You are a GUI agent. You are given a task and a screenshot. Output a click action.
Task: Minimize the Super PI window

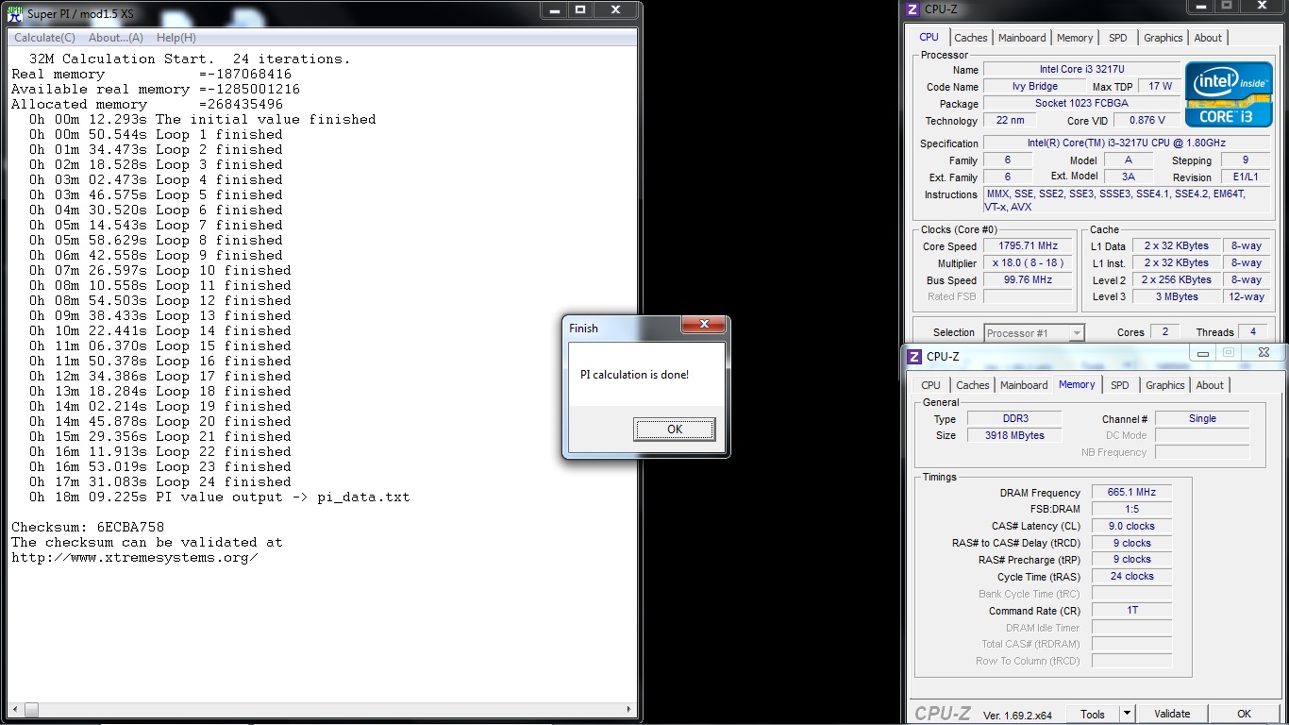[x=554, y=9]
